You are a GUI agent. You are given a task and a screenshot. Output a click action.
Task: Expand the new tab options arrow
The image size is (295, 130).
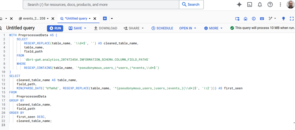point(112,19)
